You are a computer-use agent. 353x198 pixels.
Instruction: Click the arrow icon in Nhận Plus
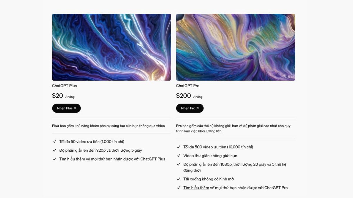[75, 108]
